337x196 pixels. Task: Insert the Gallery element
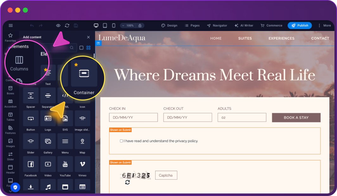(x=48, y=141)
